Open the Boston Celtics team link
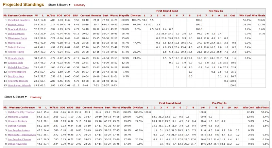 point(16,24)
